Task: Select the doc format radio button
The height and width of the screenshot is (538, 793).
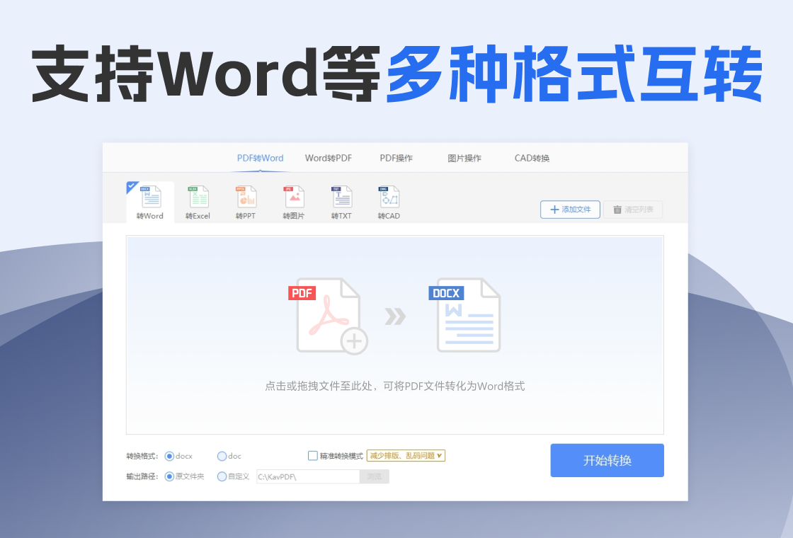Action: click(x=222, y=456)
